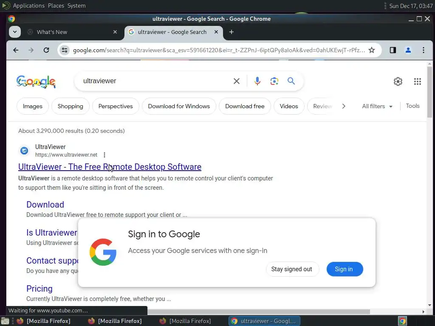The height and width of the screenshot is (326, 435).
Task: Open the System menu
Action: tap(76, 6)
